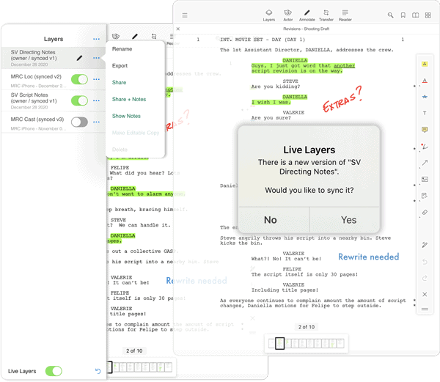440x382 pixels.
Task: Open the Layers tool in the top toolbar
Action: coord(269,15)
